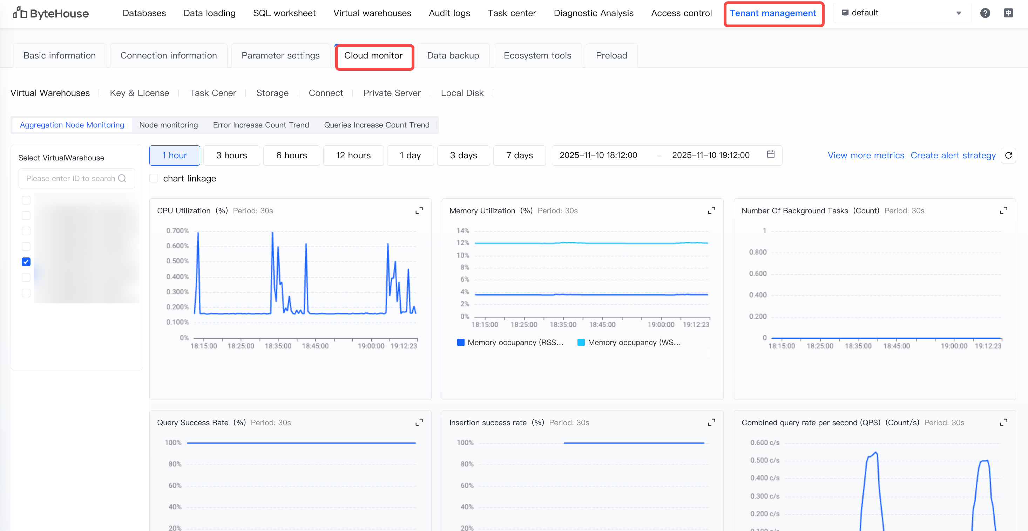Expand the Background Tasks chart

pyautogui.click(x=1003, y=211)
